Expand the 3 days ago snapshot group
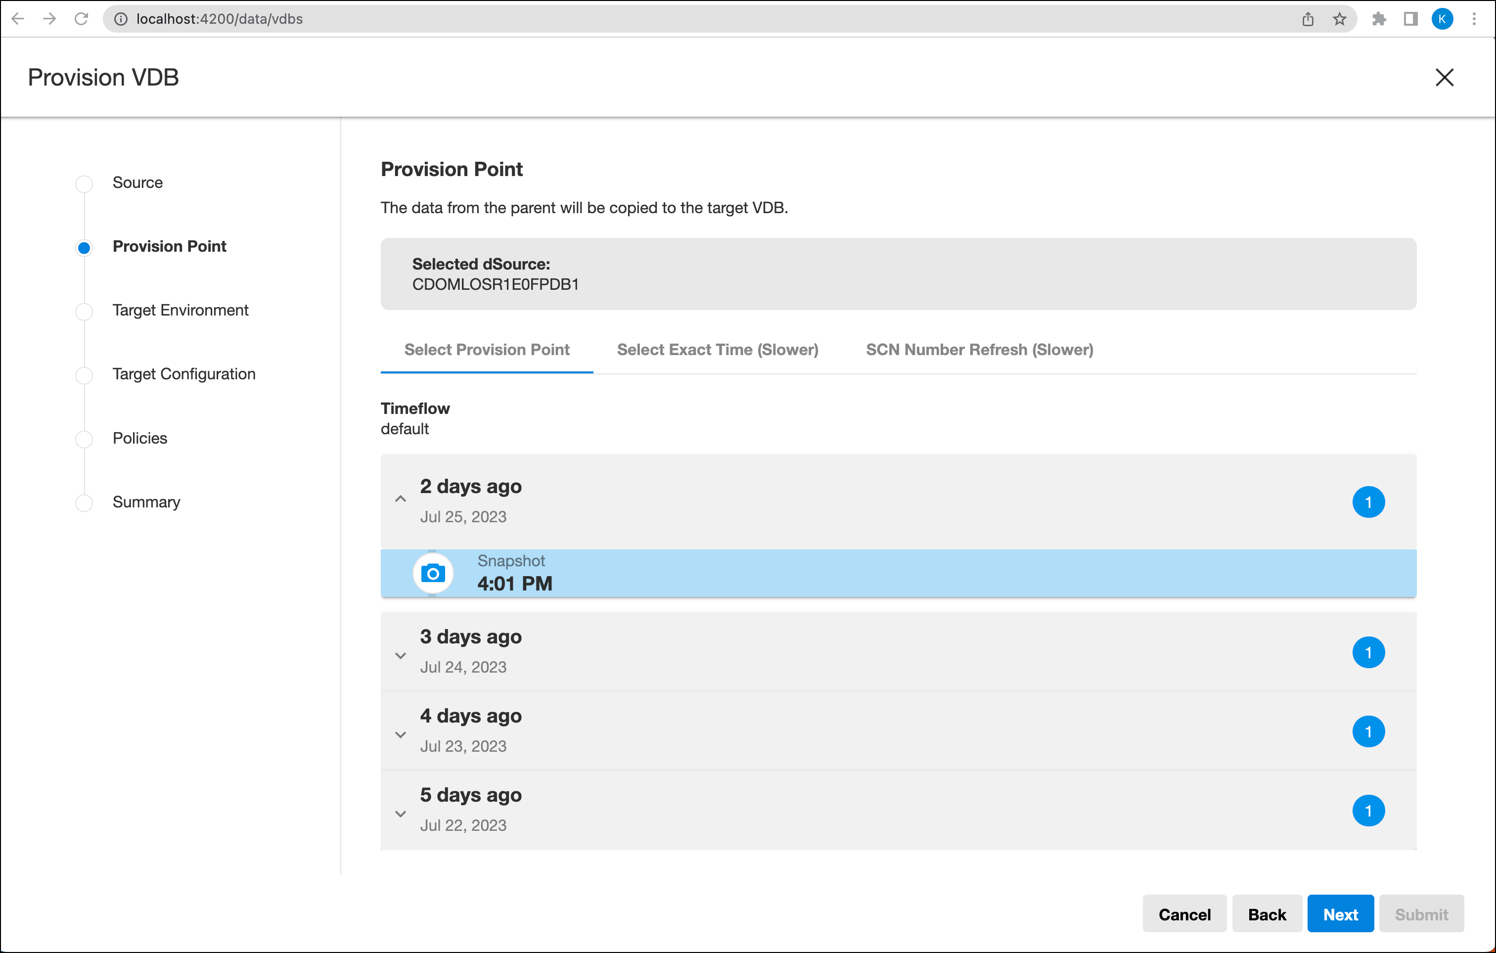The width and height of the screenshot is (1496, 953). [401, 655]
